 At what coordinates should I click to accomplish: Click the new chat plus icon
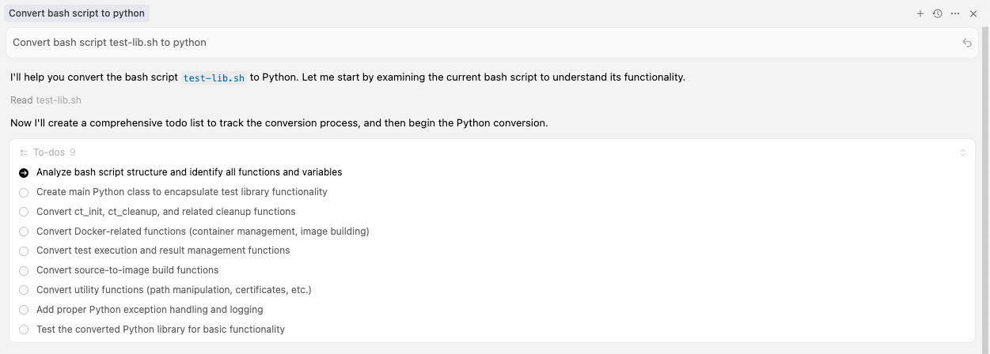[920, 13]
